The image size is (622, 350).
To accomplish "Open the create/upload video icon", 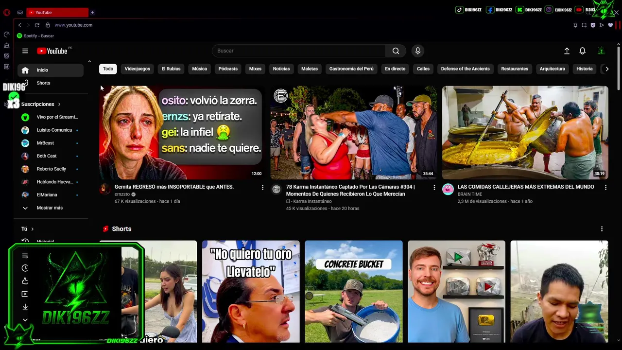I will (567, 51).
